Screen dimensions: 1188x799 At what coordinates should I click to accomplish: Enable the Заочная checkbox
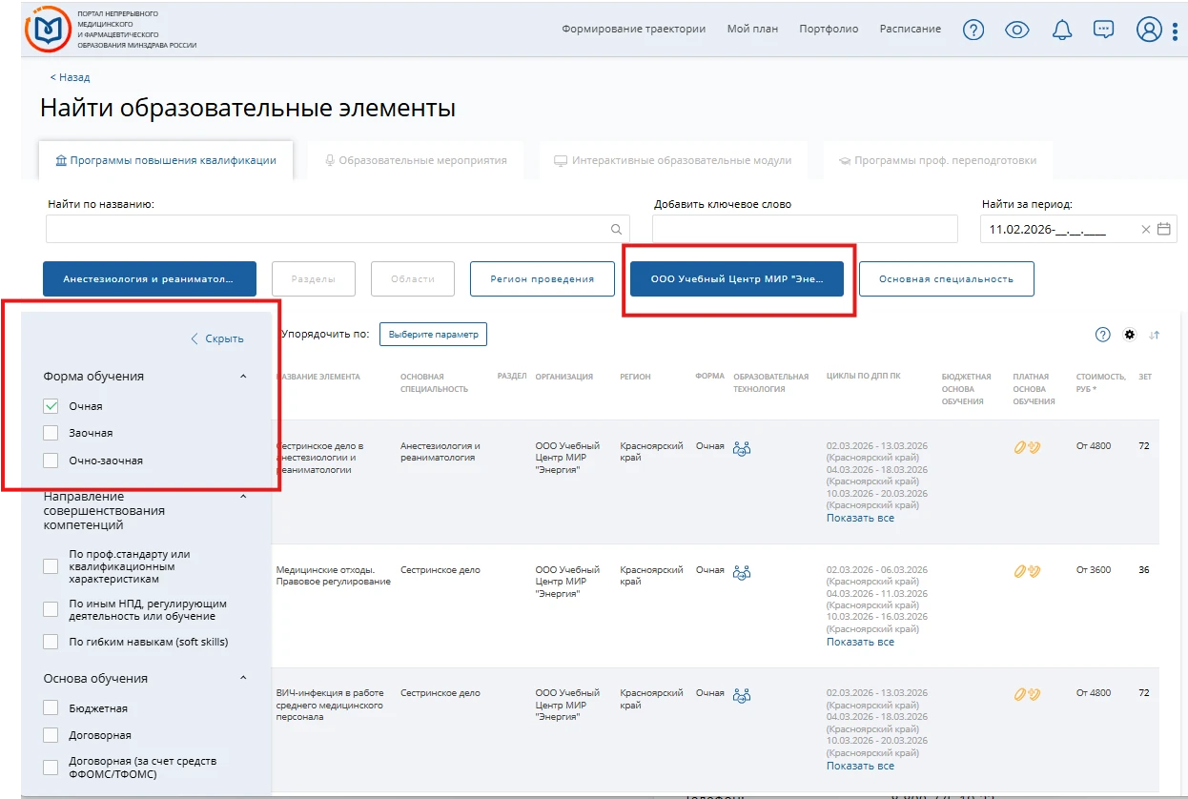pos(51,433)
